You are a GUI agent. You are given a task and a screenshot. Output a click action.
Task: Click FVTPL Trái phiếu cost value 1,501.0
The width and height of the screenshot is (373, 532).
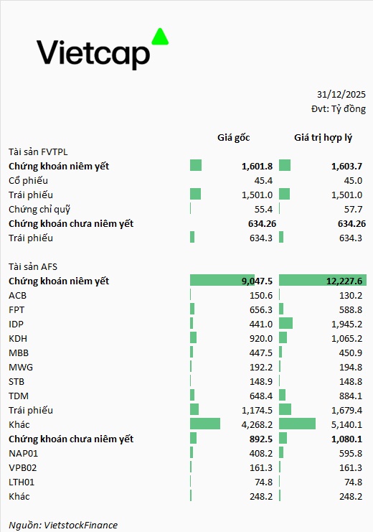[257, 195]
